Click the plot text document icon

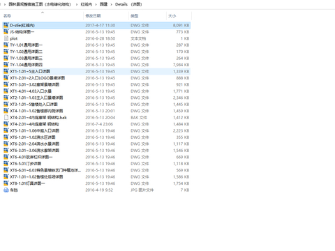point(6,38)
